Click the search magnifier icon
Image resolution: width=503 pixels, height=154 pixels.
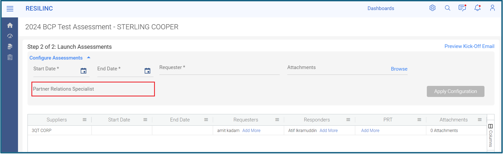447,8
